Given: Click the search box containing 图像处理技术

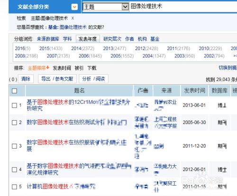Looking at the screenshot, I should (x=183, y=7).
